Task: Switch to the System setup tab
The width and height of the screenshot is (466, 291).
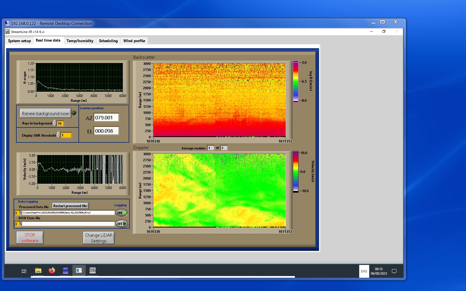Action: point(19,41)
